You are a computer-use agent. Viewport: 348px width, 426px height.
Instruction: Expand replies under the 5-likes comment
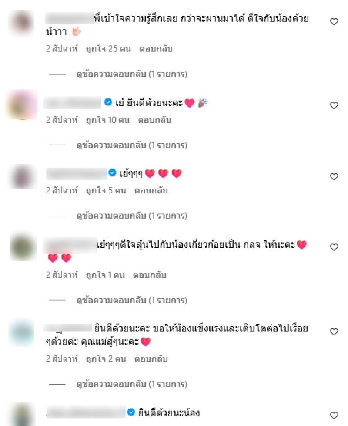[132, 216]
